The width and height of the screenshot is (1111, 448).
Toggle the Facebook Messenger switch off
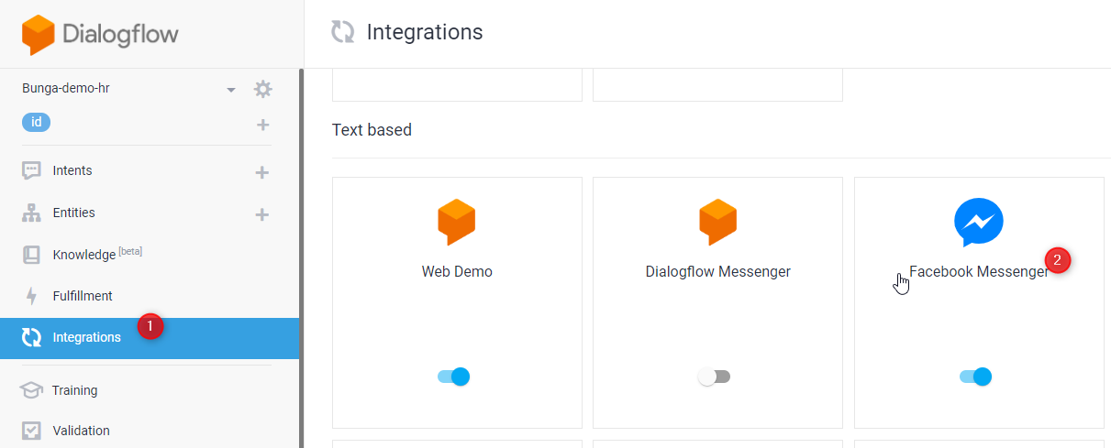click(x=975, y=377)
